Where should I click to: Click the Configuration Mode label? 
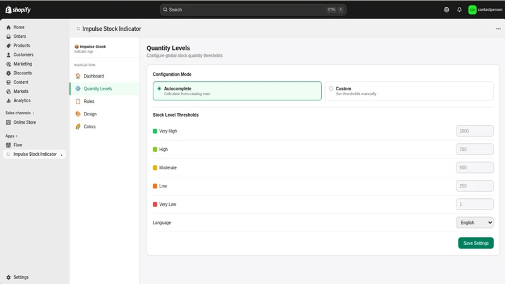pos(172,74)
